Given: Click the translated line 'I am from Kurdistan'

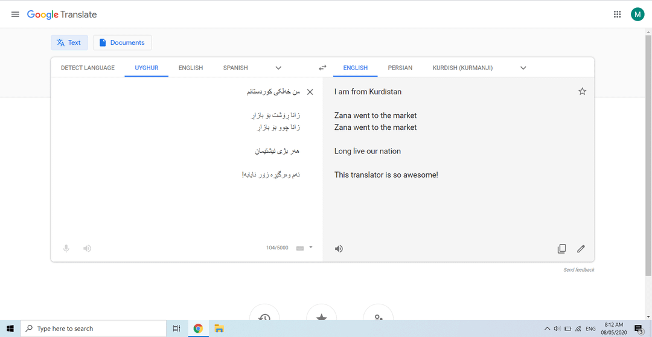Looking at the screenshot, I should (x=368, y=92).
